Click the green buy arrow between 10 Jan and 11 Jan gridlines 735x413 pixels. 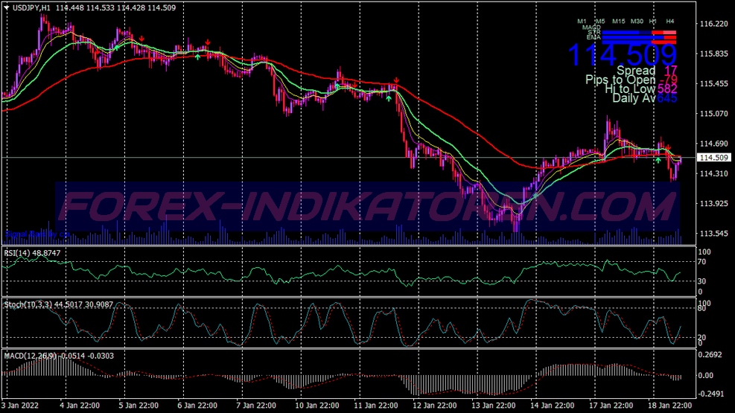[337, 86]
